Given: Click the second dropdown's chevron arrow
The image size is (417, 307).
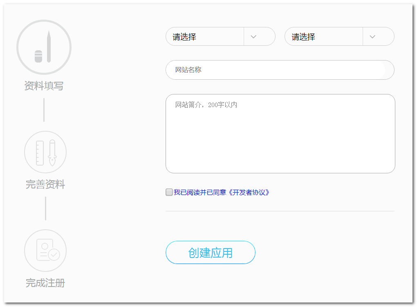Looking at the screenshot, I should click(x=372, y=37).
